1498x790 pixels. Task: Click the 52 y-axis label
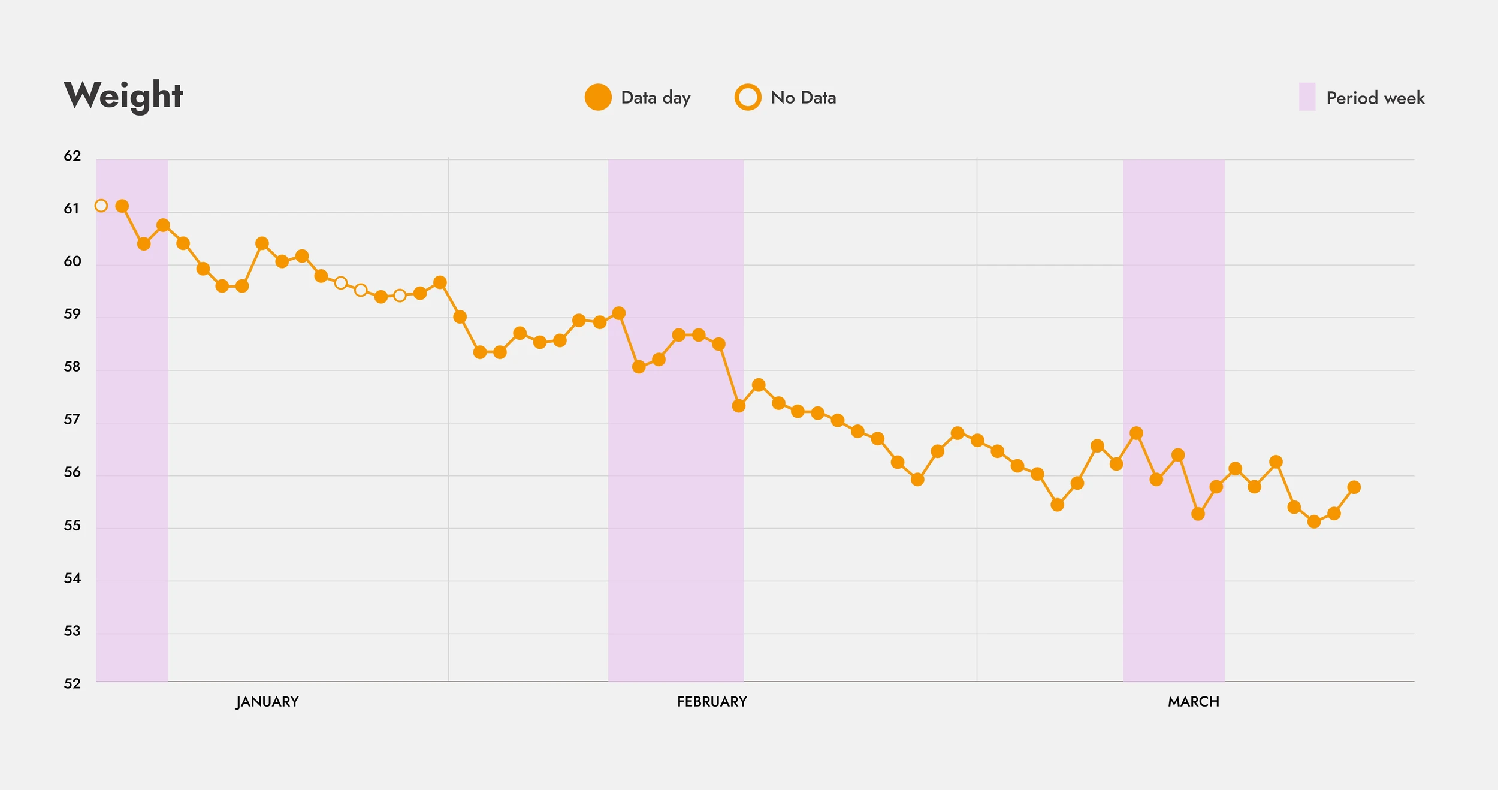coord(72,683)
